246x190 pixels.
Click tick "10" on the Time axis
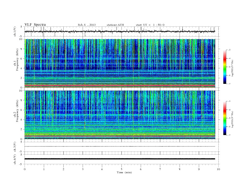[218, 169]
